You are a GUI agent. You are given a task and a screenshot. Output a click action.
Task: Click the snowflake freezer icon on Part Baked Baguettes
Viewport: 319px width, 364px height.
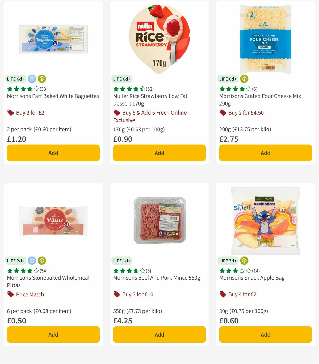click(x=32, y=79)
